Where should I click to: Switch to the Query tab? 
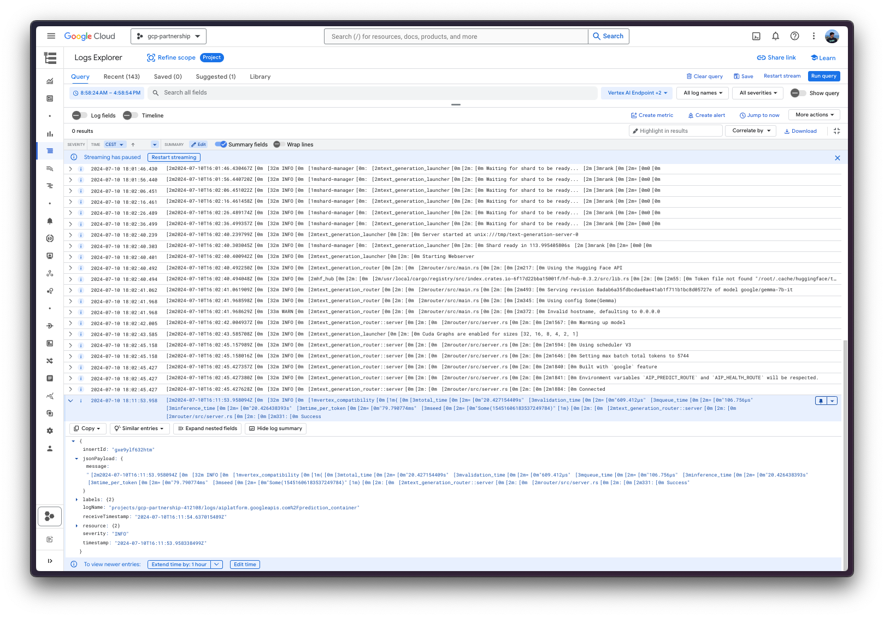tap(80, 77)
